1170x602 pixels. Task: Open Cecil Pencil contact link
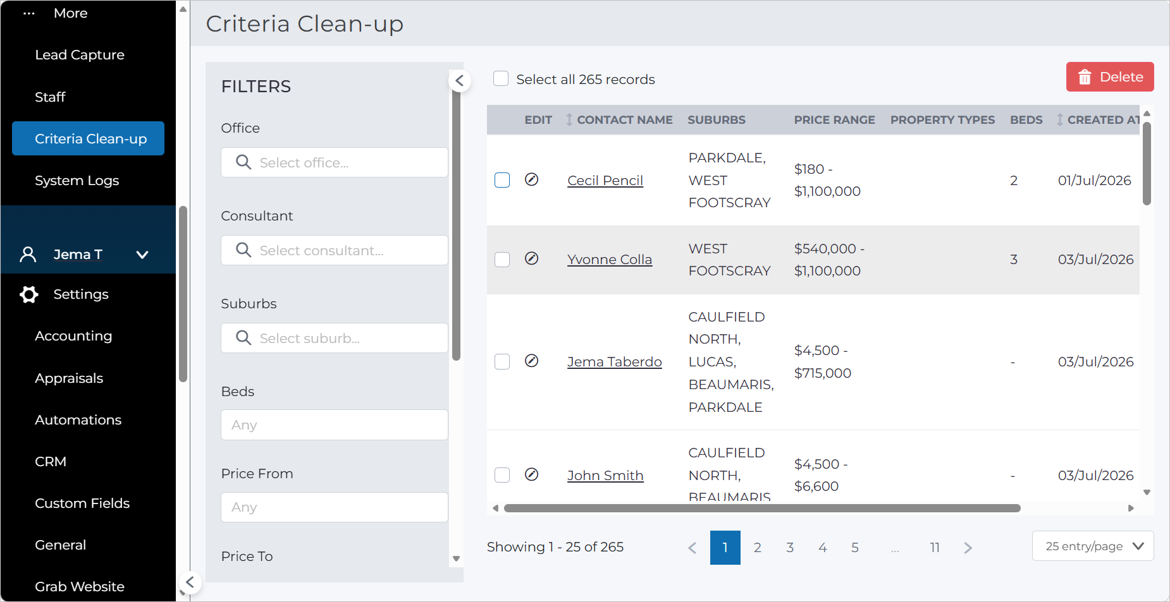605,181
